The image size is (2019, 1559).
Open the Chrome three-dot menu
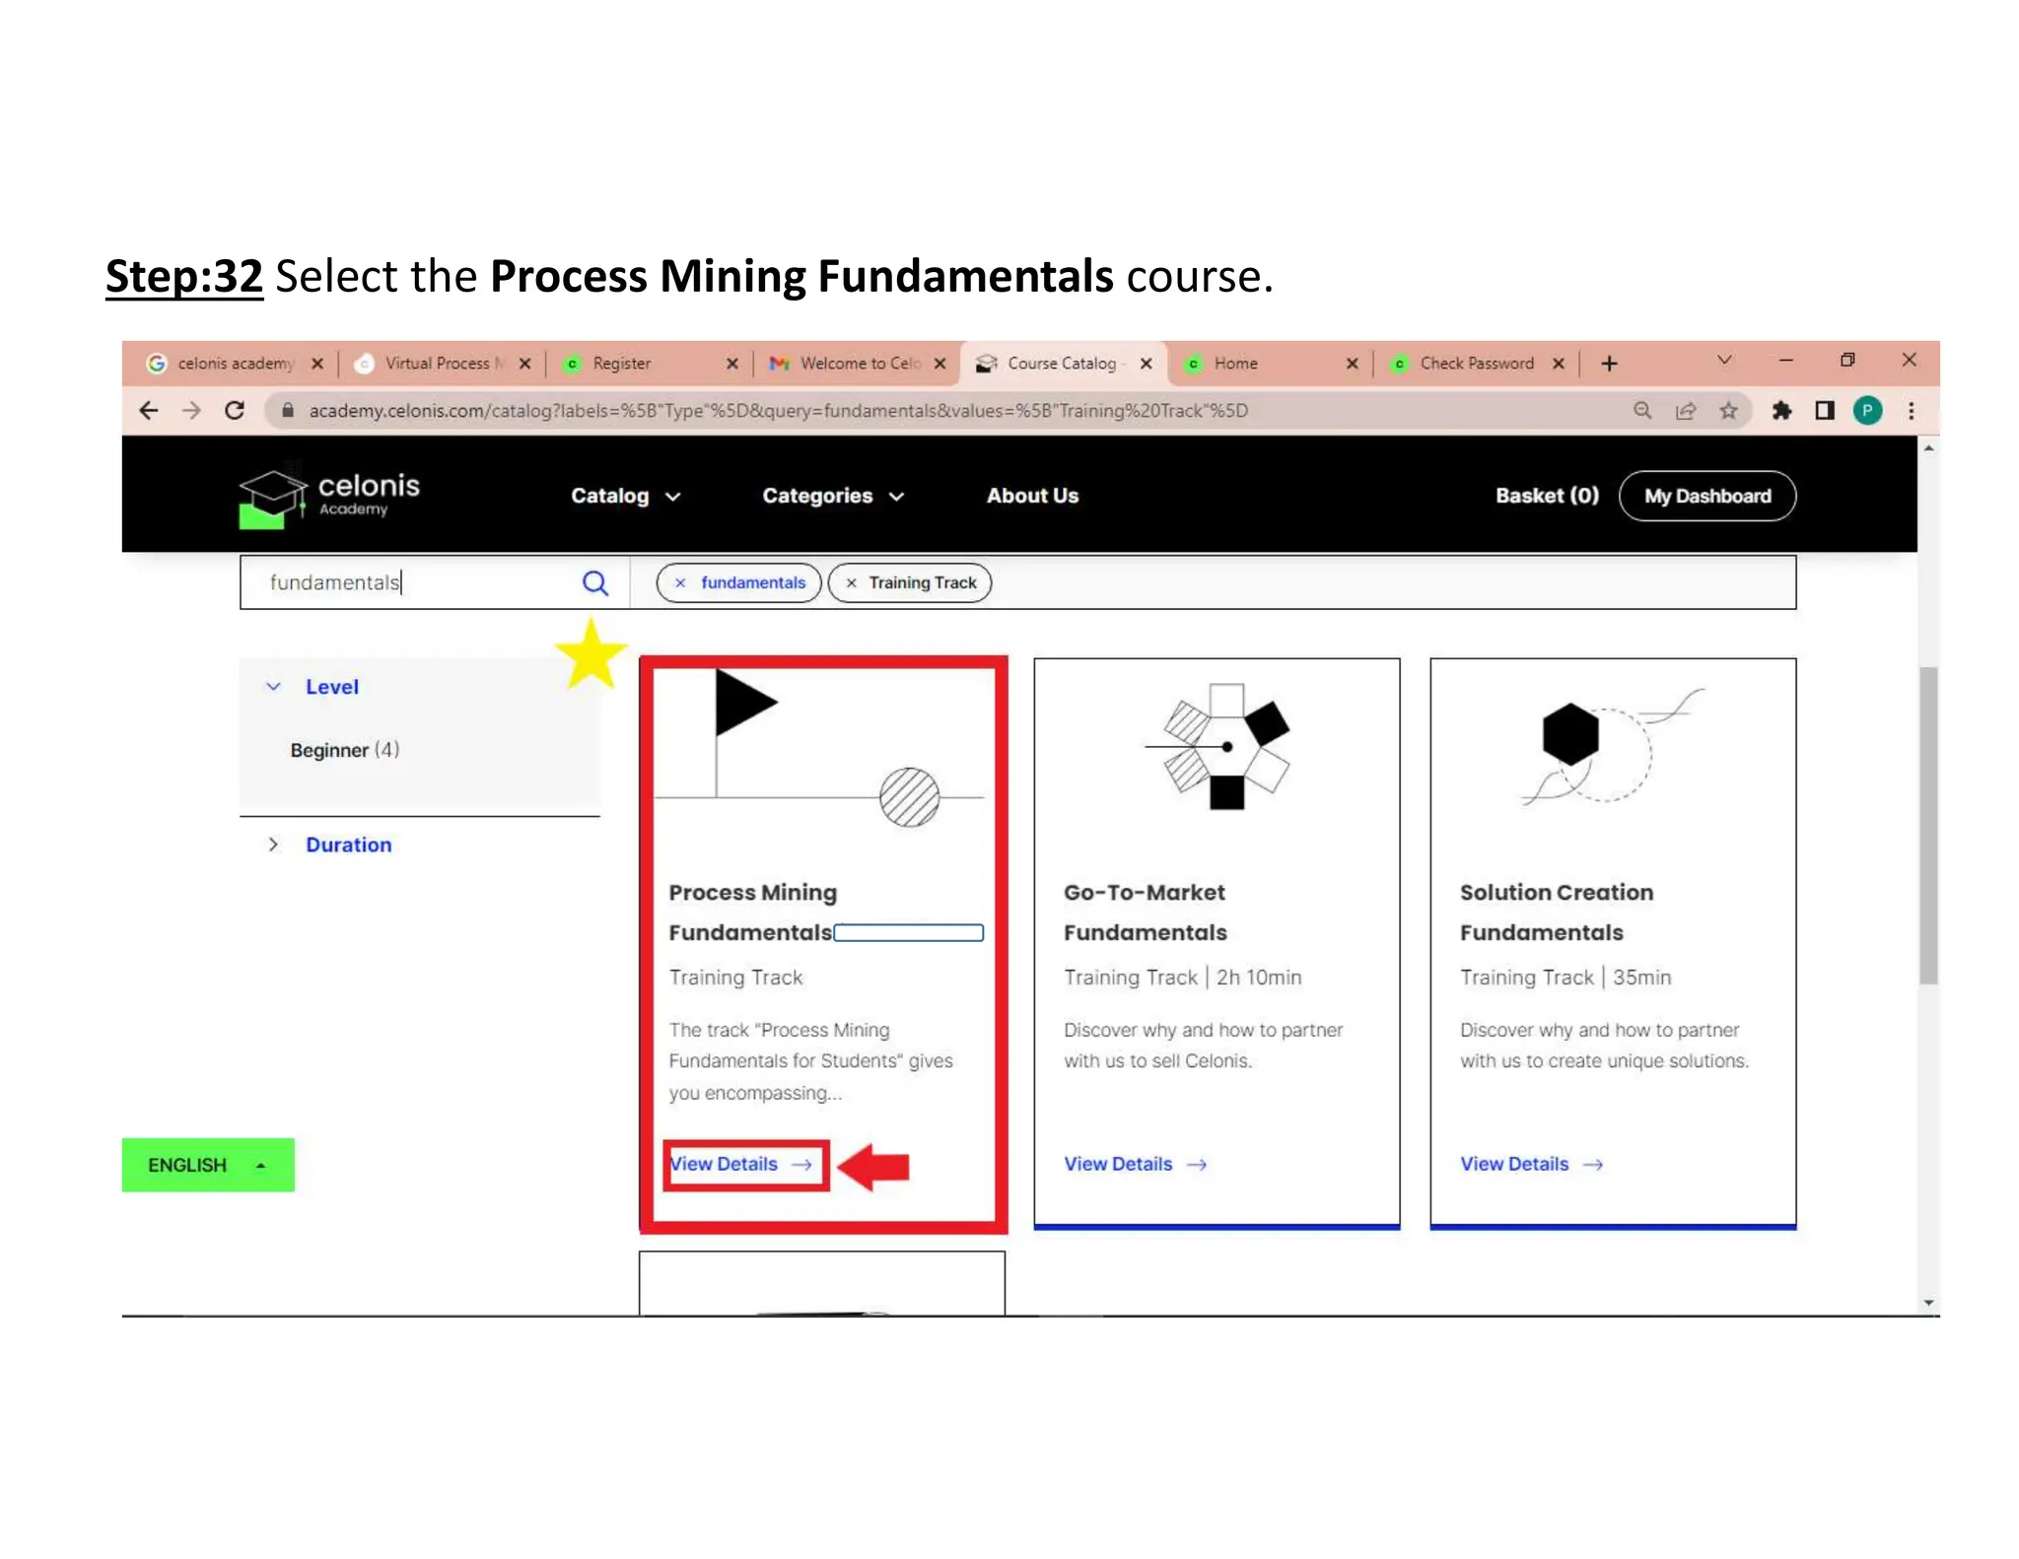(1911, 411)
